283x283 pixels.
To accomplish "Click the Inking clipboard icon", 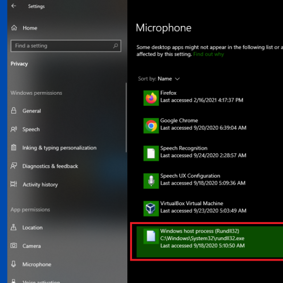I will pos(14,148).
